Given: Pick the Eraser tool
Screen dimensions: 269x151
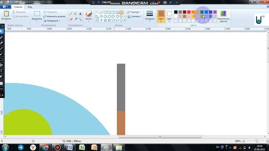Looking at the screenshot, I should tap(71, 19).
